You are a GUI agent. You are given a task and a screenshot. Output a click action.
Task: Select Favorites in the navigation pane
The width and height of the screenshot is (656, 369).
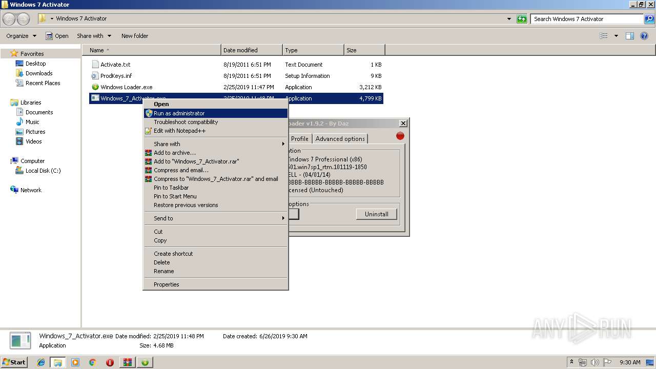pyautogui.click(x=32, y=54)
